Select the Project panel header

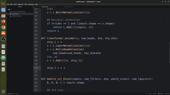tap(20, 7)
